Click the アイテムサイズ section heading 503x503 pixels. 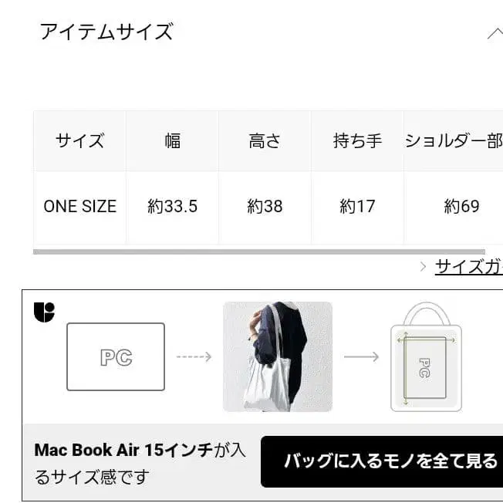click(106, 32)
